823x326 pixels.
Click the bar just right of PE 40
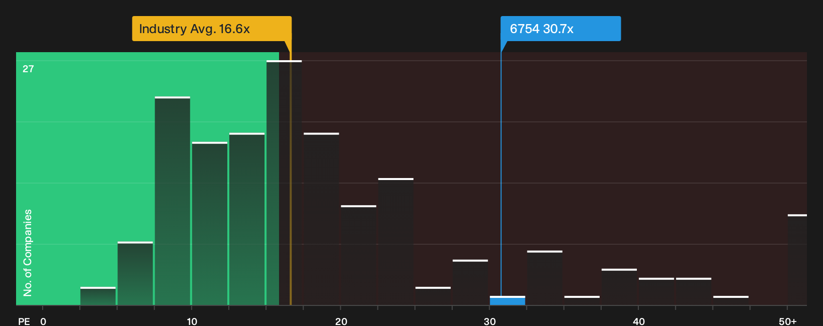point(656,291)
